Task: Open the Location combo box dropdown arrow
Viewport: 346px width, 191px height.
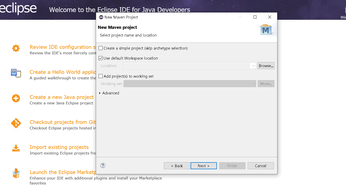Action: point(253,66)
